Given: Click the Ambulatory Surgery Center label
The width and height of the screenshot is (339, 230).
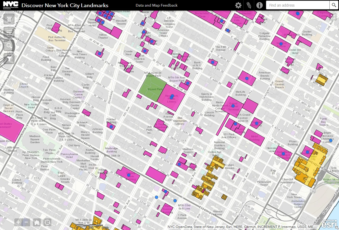Looking at the screenshot, I should pyautogui.click(x=298, y=204).
